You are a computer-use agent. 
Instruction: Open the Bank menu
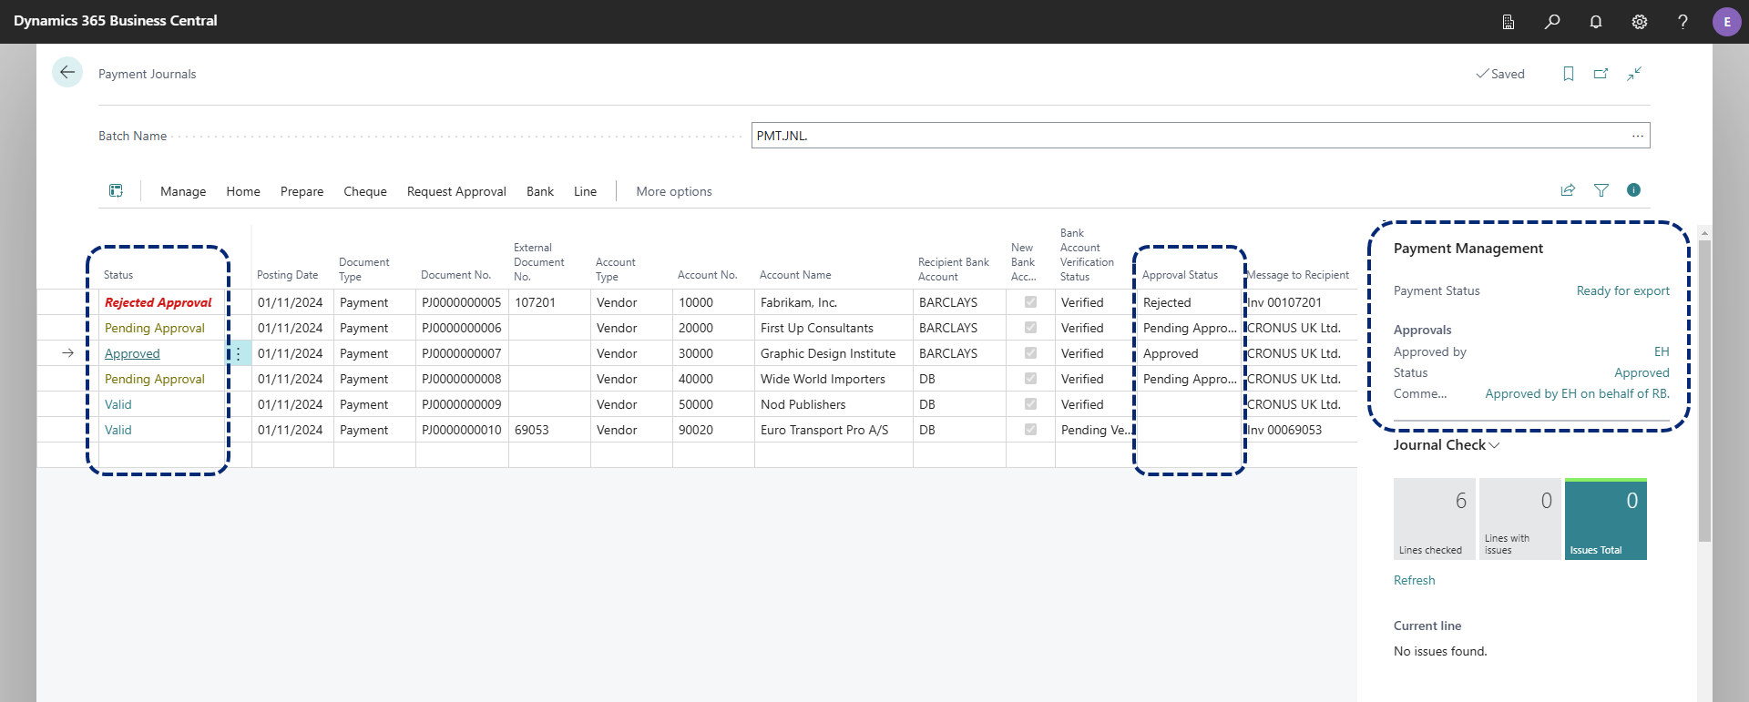click(540, 191)
